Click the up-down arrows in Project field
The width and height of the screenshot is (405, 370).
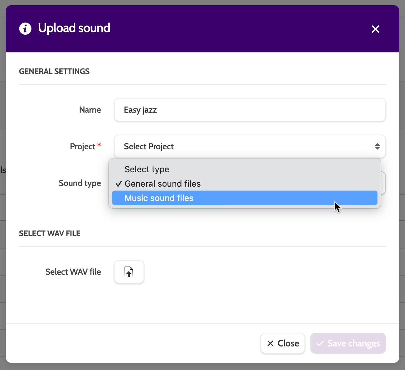click(377, 146)
